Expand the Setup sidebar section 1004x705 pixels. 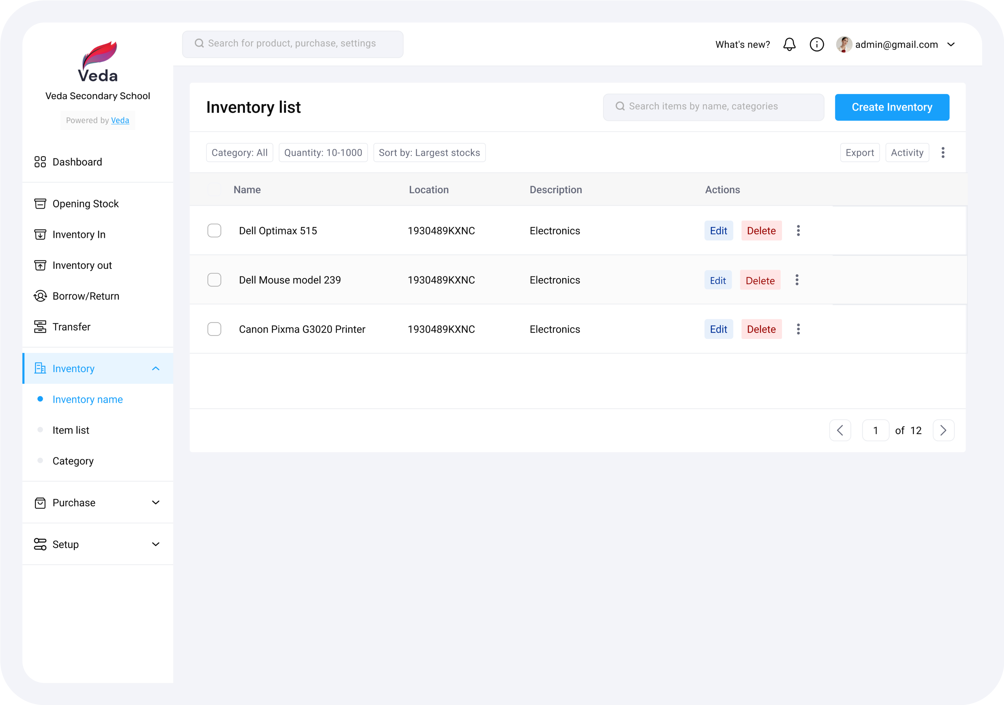click(x=155, y=544)
